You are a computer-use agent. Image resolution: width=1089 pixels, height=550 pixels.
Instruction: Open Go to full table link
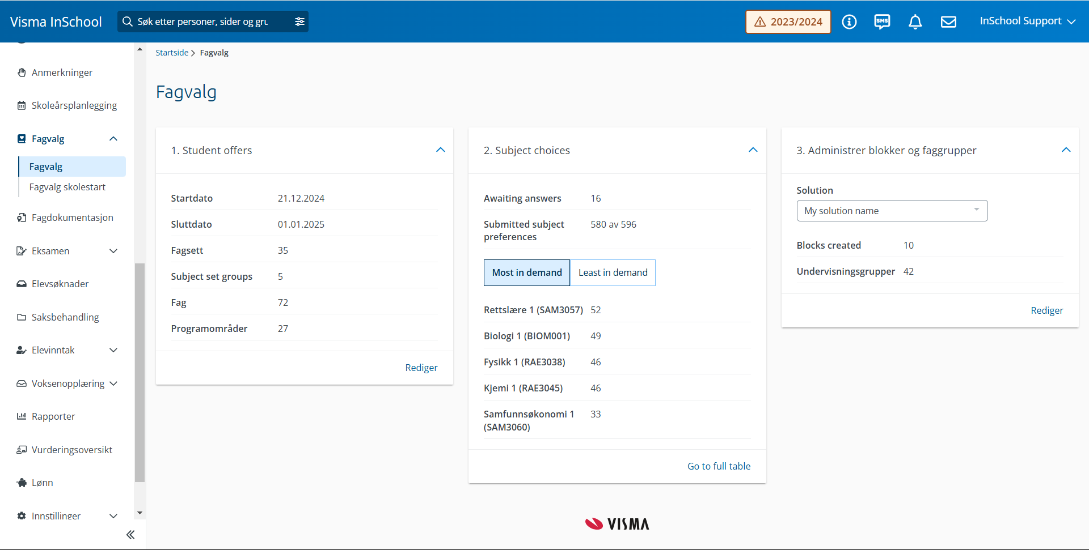(x=719, y=466)
